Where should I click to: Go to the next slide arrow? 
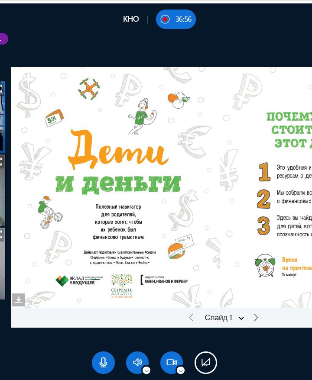click(x=256, y=318)
